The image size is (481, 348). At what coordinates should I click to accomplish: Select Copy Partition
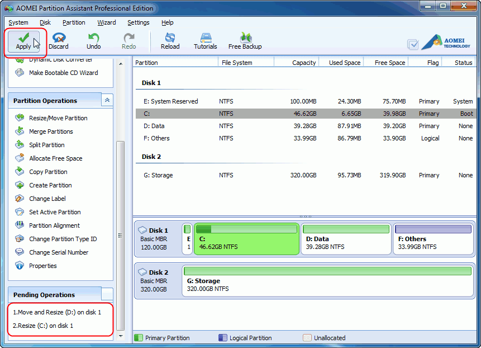tap(49, 172)
